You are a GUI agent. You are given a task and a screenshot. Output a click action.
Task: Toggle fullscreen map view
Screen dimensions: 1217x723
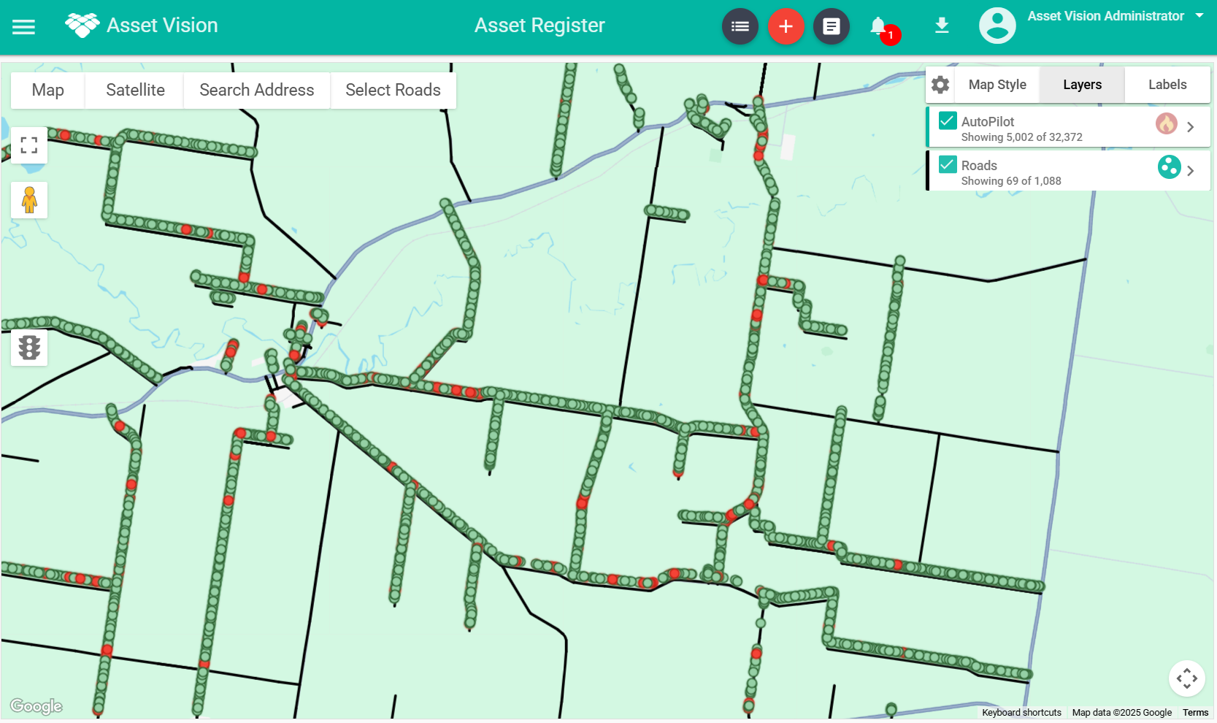point(29,145)
